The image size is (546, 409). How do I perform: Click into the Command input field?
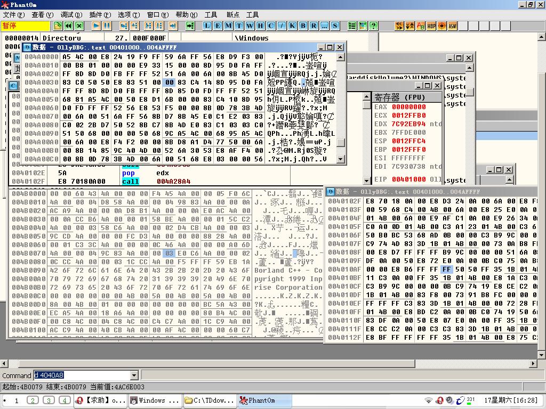coord(82,375)
